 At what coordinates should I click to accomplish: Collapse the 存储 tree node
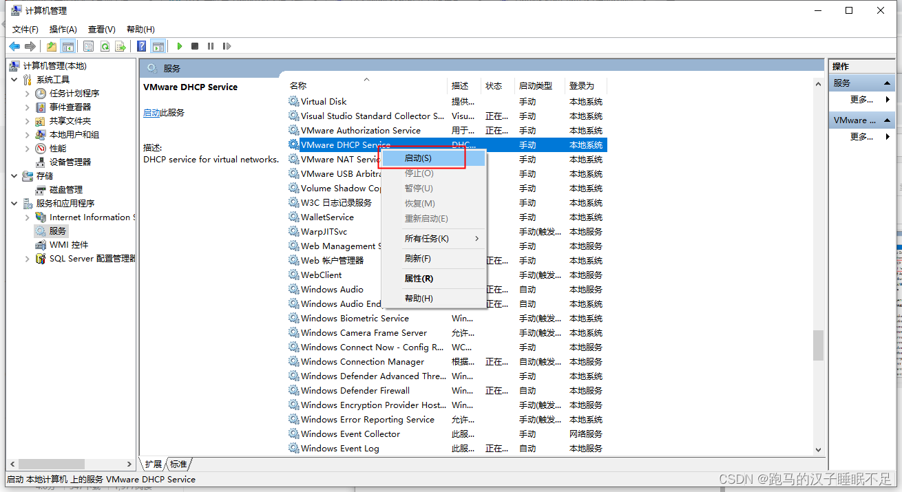pyautogui.click(x=14, y=175)
